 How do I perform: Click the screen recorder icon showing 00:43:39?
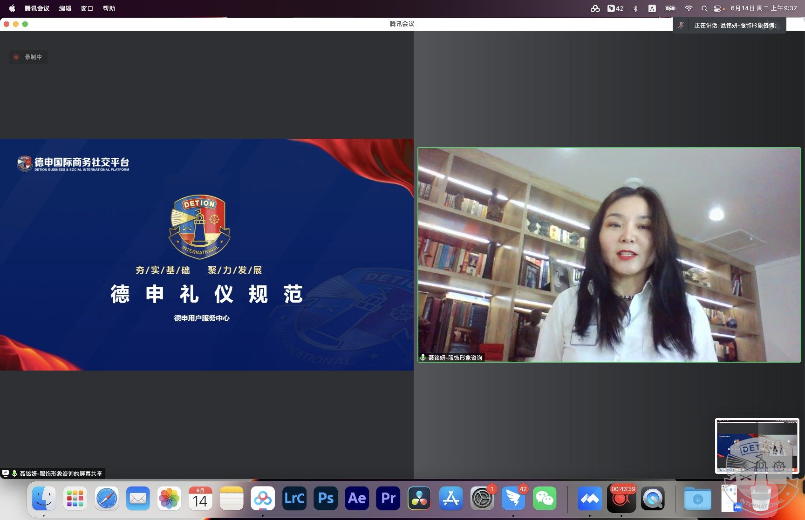tap(621, 499)
